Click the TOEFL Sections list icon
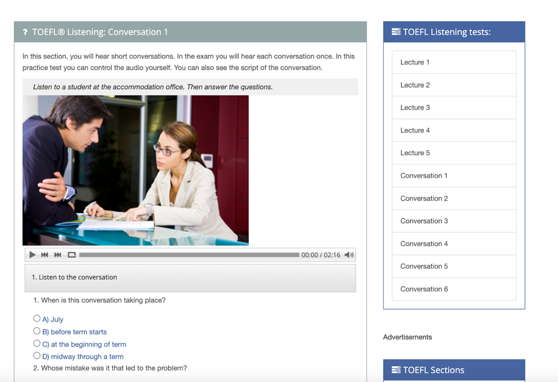 pyautogui.click(x=396, y=370)
